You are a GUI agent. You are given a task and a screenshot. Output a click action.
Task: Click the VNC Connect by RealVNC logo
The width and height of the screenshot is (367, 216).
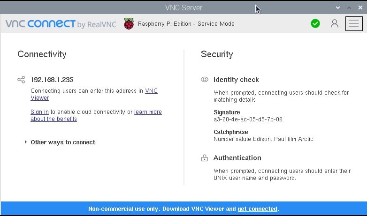[61, 24]
